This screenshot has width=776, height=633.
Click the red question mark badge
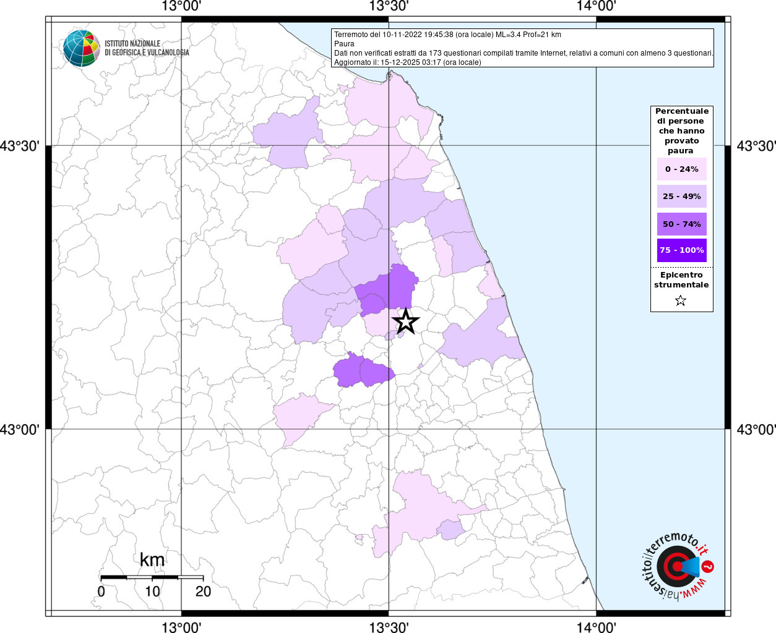click(x=709, y=566)
